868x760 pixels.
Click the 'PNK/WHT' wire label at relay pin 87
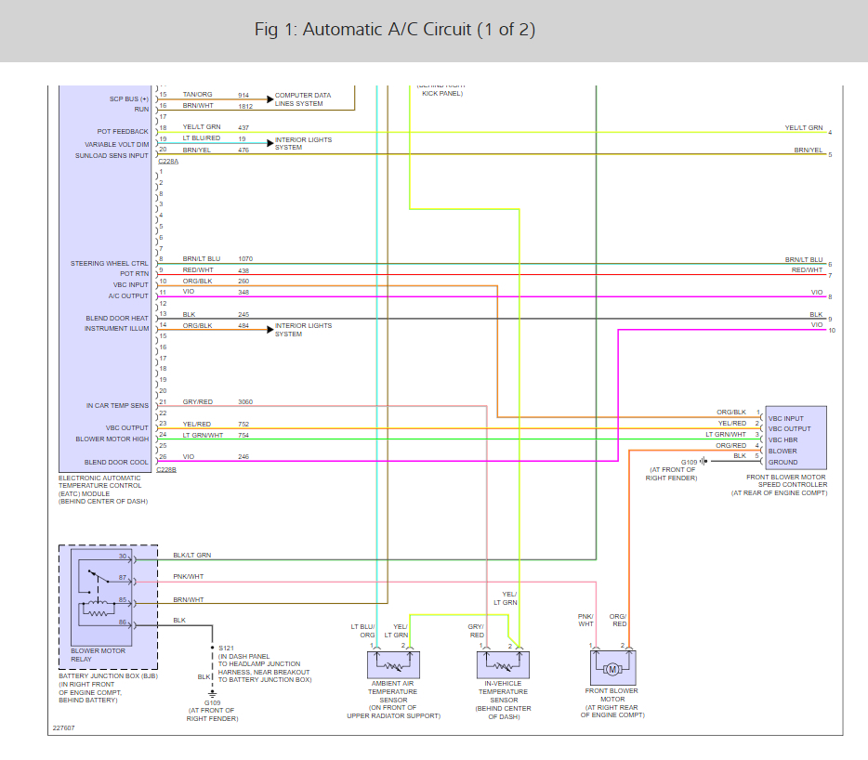(x=189, y=577)
